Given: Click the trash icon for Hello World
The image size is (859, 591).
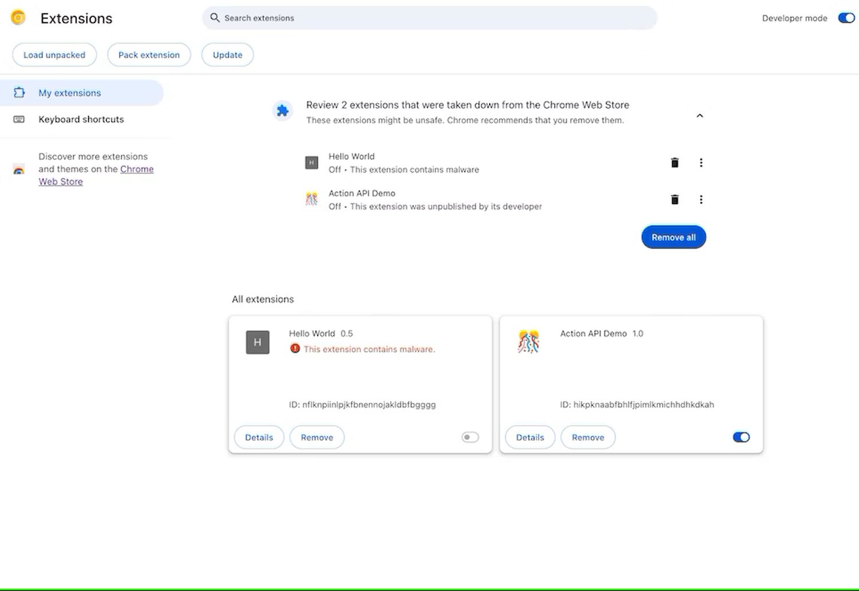Looking at the screenshot, I should [675, 163].
